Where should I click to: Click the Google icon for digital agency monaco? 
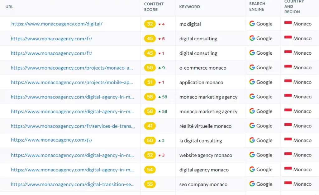pyautogui.click(x=252, y=170)
